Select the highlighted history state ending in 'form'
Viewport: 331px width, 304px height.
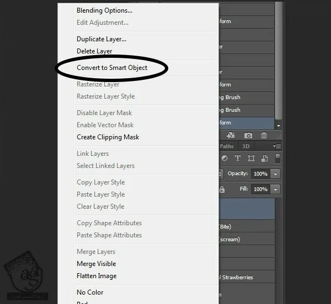tap(247, 123)
